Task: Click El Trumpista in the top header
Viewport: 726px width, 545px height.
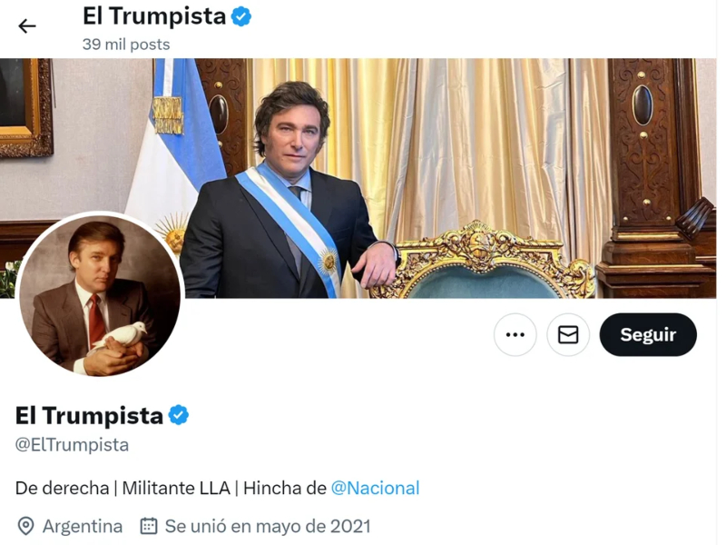Action: pyautogui.click(x=153, y=15)
